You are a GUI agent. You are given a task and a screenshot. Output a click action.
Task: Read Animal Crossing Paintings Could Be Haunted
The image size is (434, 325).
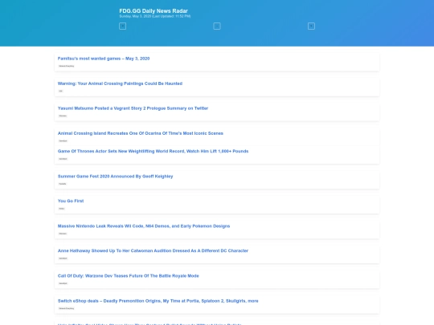click(x=120, y=83)
